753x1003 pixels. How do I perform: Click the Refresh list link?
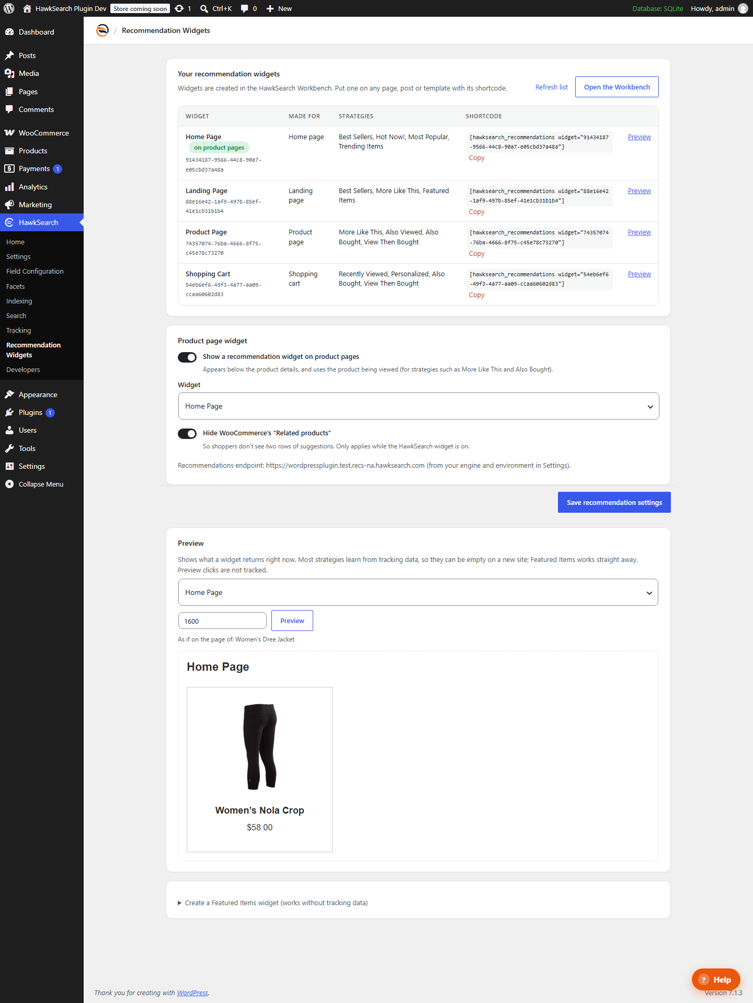coord(551,87)
